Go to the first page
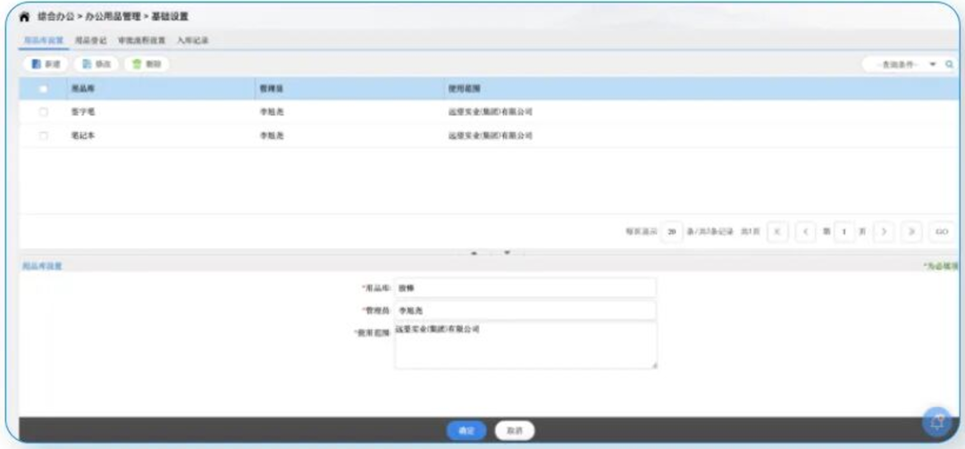Viewport: 965px width, 449px height. tap(778, 232)
